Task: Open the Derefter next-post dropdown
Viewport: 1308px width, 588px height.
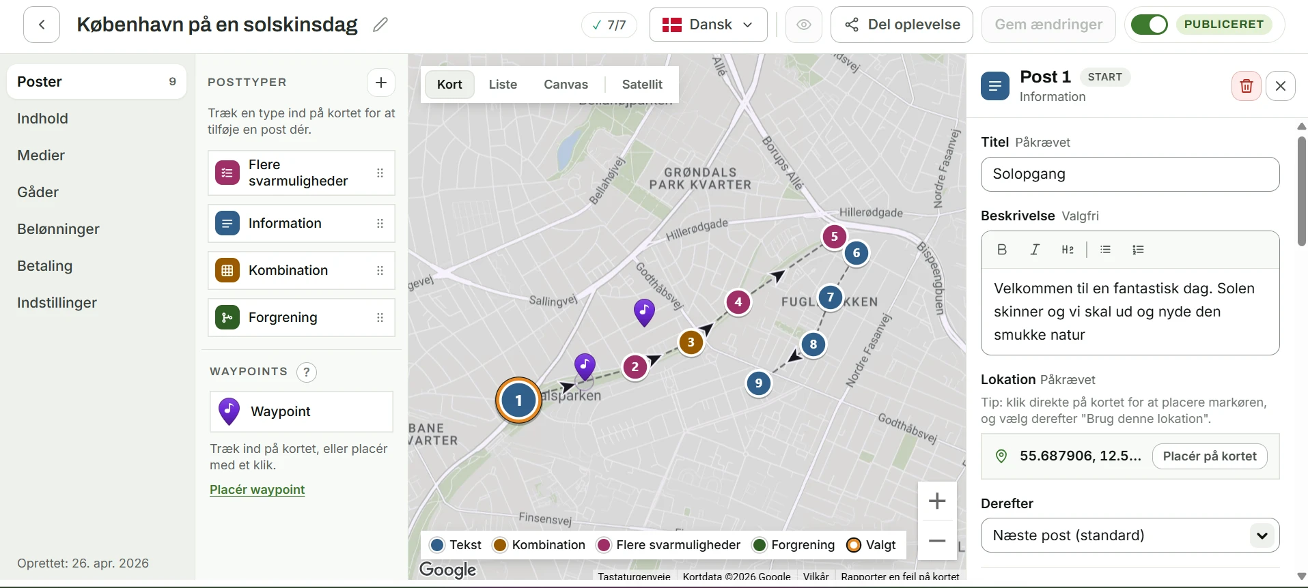Action: (1130, 535)
